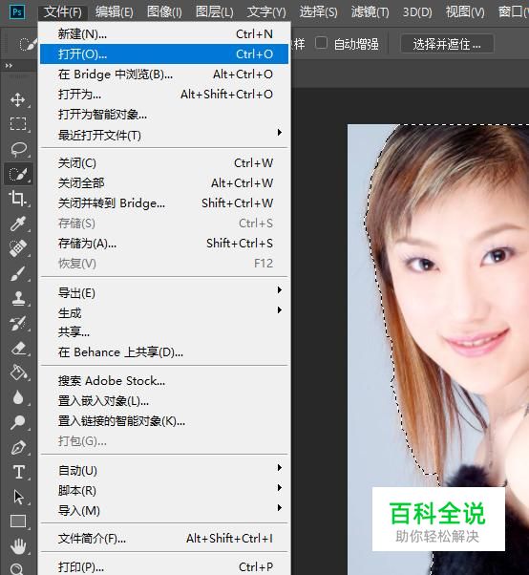Select the Horizontal Type tool
Image resolution: width=529 pixels, height=575 pixels.
tap(17, 472)
